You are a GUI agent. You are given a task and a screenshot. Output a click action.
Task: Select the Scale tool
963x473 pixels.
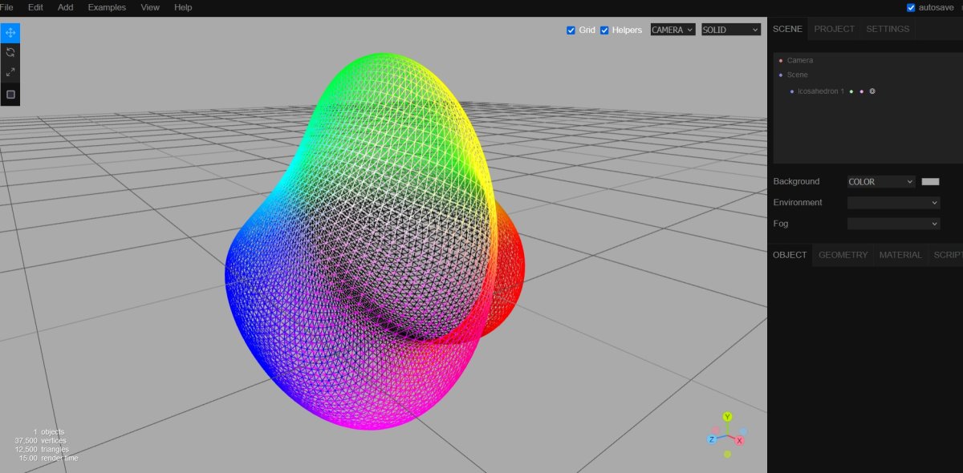coord(10,72)
